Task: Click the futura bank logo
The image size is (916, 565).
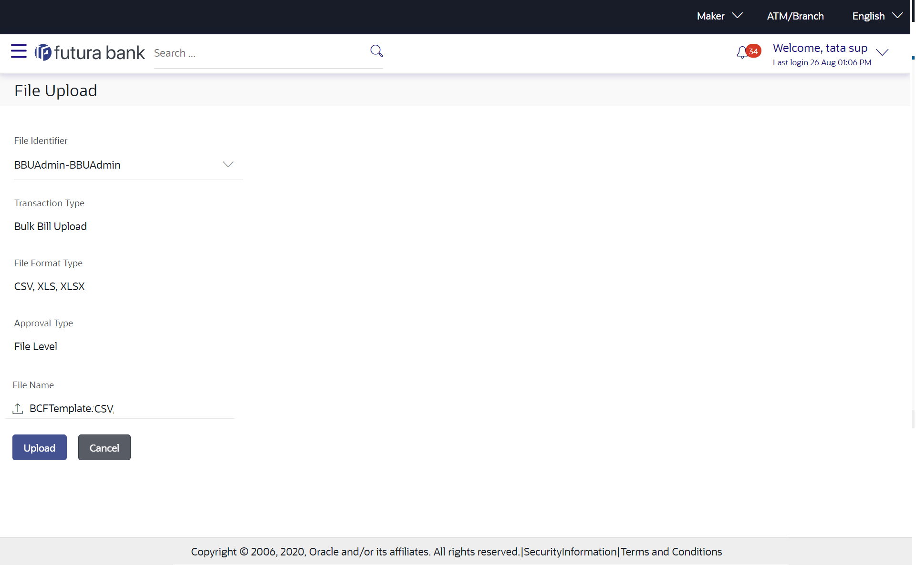Action: pyautogui.click(x=90, y=52)
